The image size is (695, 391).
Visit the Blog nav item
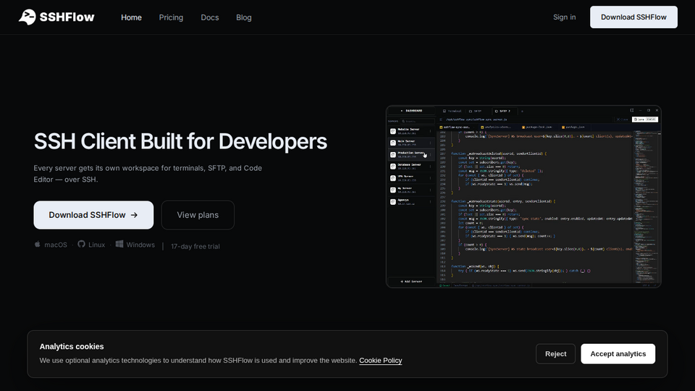pos(244,17)
